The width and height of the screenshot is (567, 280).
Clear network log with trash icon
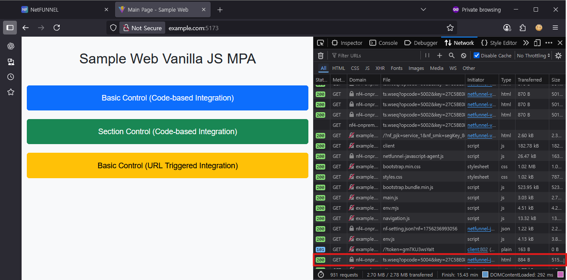coord(320,56)
